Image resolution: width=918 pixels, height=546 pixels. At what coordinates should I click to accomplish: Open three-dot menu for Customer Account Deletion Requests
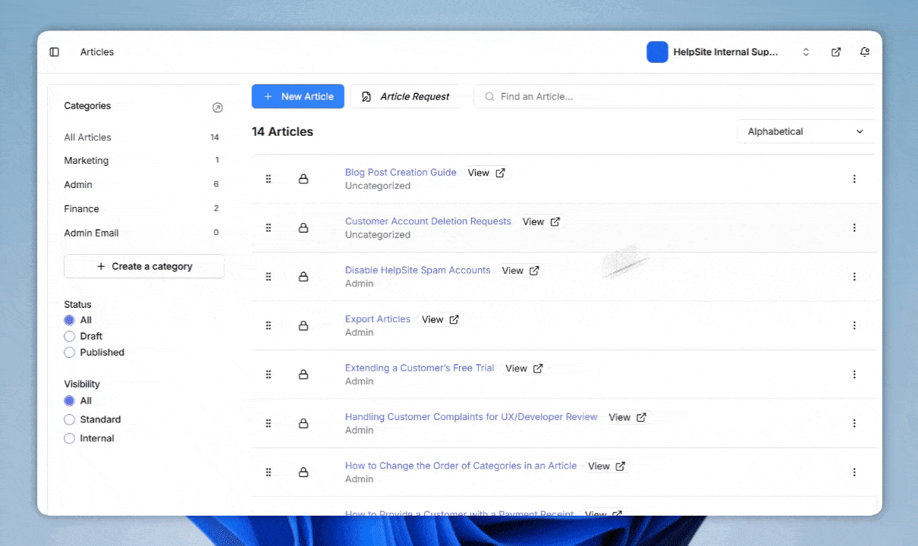click(854, 227)
